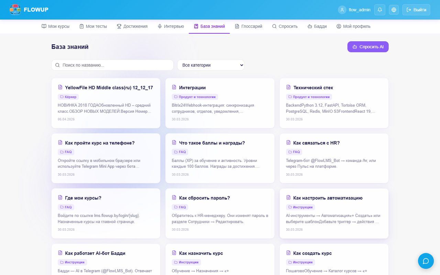Expand the Все категории dropdown

(x=211, y=65)
